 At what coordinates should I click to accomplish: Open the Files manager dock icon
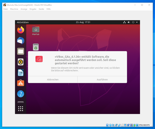coord(21,51)
